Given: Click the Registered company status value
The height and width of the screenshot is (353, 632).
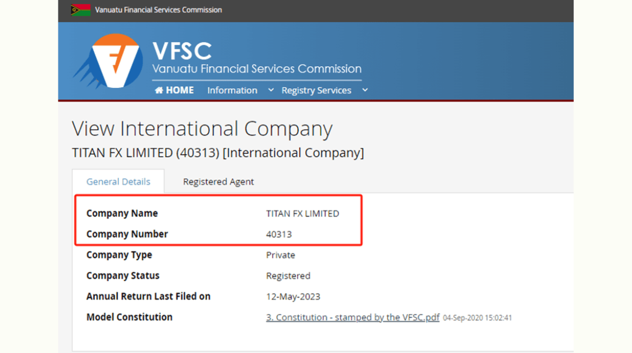Looking at the screenshot, I should click(x=288, y=276).
